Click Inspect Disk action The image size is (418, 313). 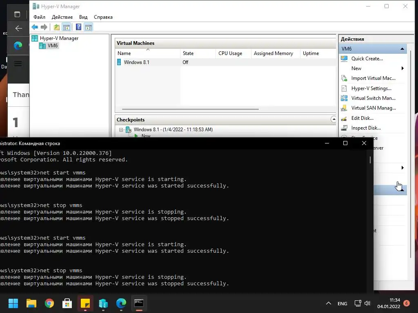point(366,128)
